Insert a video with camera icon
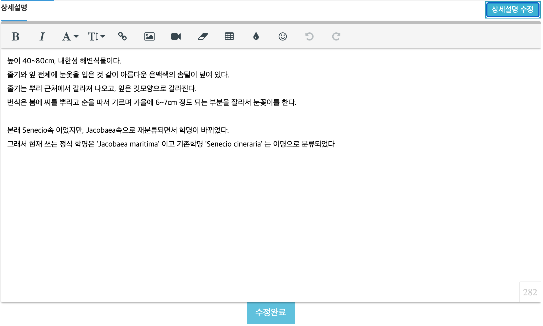Viewport: 543px width, 326px height. click(x=176, y=36)
